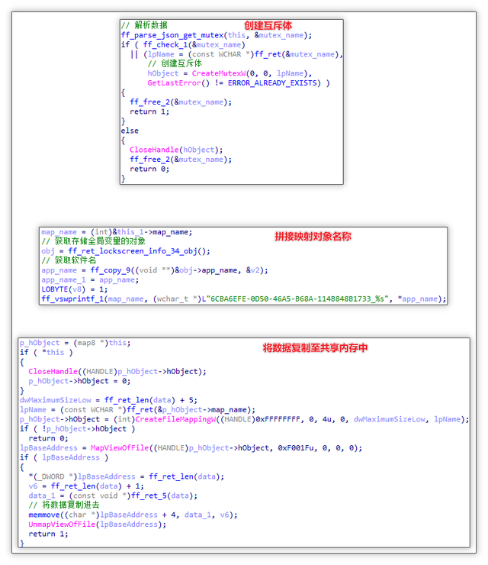Click the "if ( *this )" condition
Screen dimensions: 488x565
coord(47,353)
